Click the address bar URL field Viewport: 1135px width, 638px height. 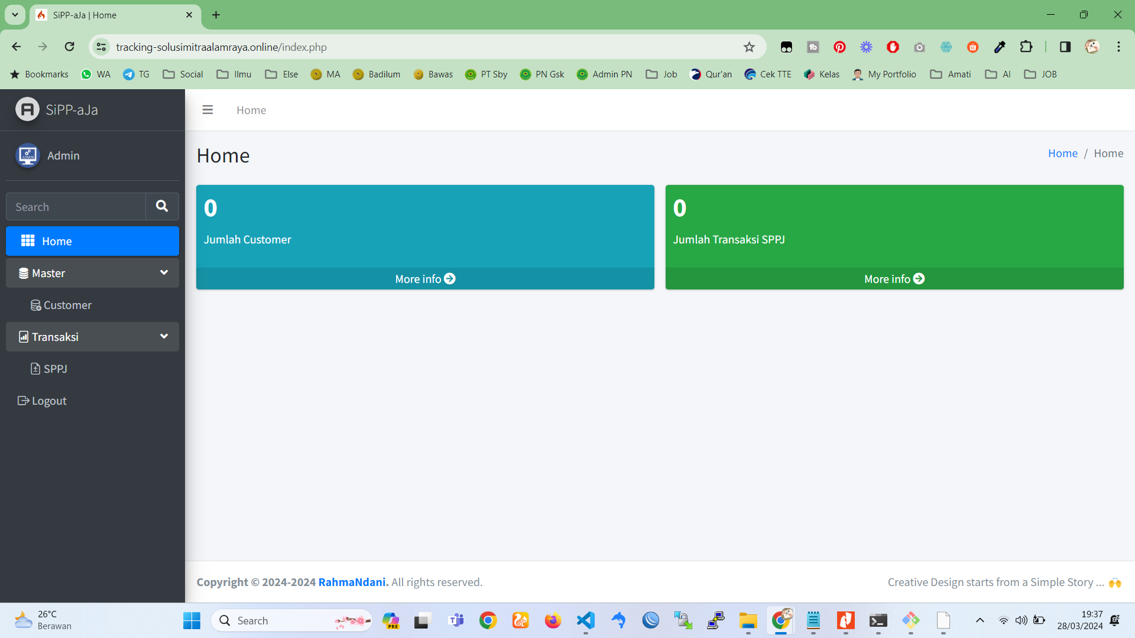tap(426, 47)
